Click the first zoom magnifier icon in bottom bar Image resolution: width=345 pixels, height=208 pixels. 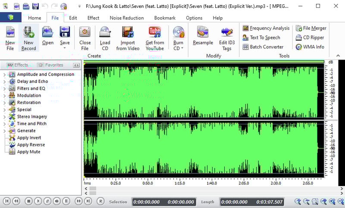298,201
